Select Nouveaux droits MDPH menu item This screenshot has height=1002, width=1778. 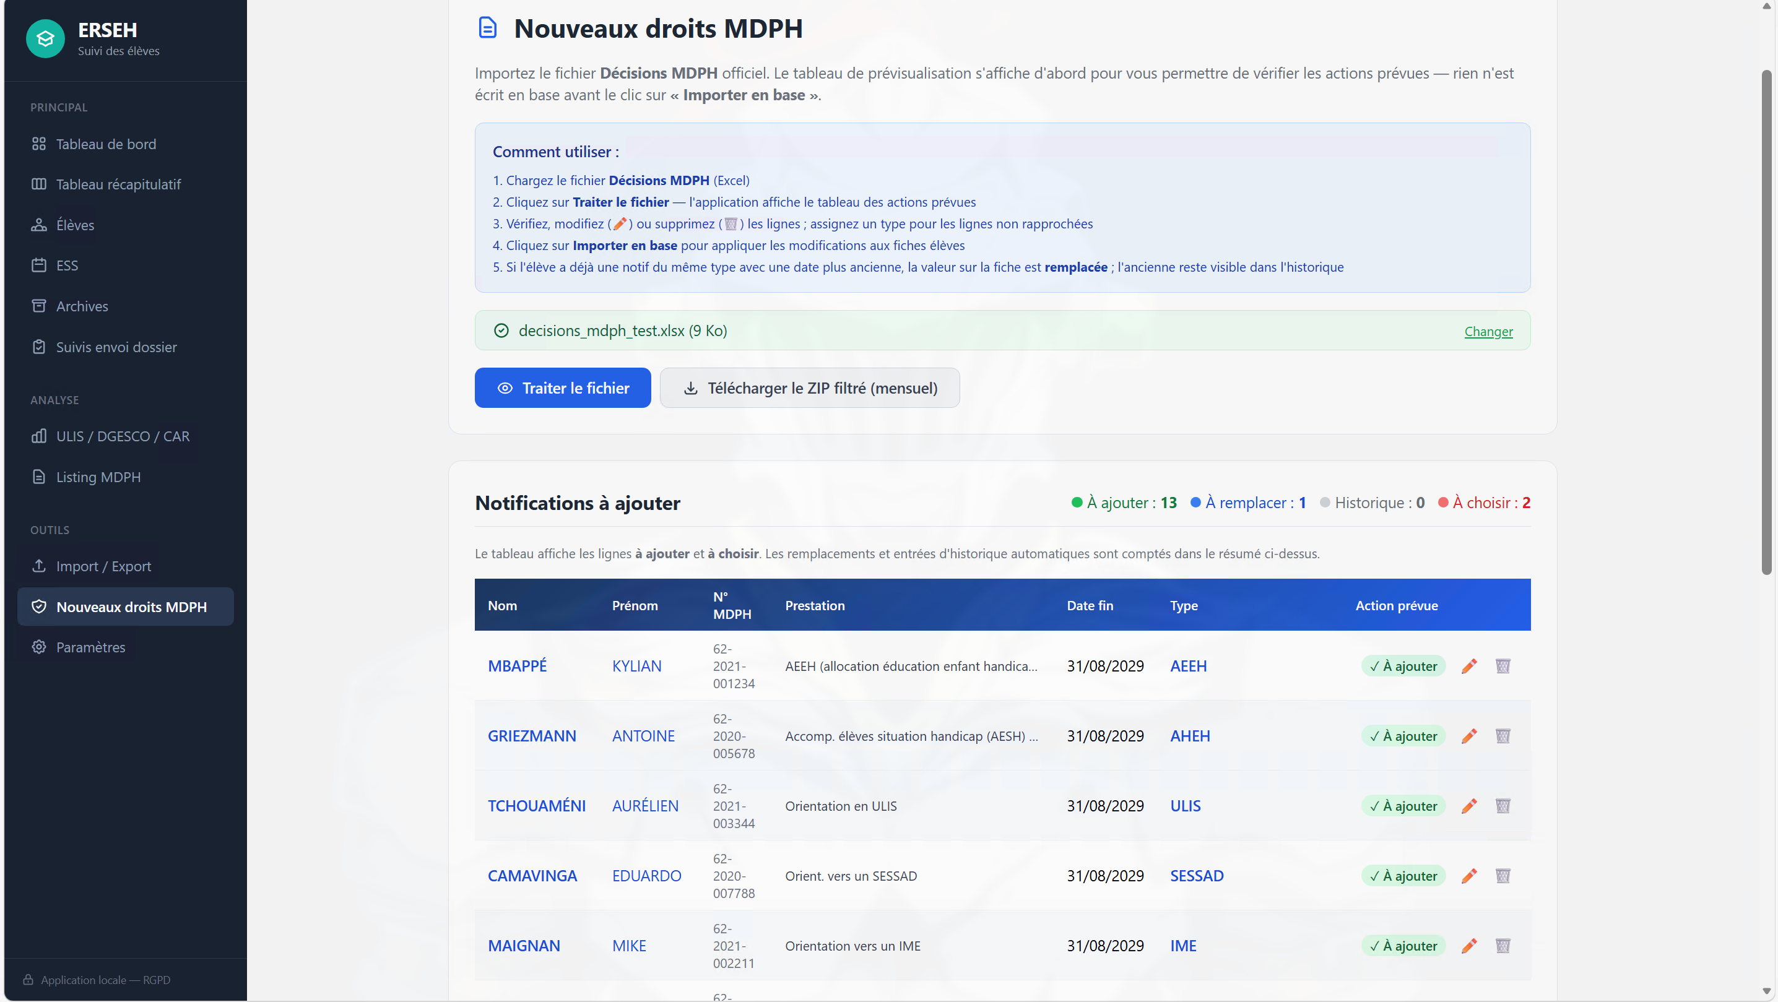point(126,607)
